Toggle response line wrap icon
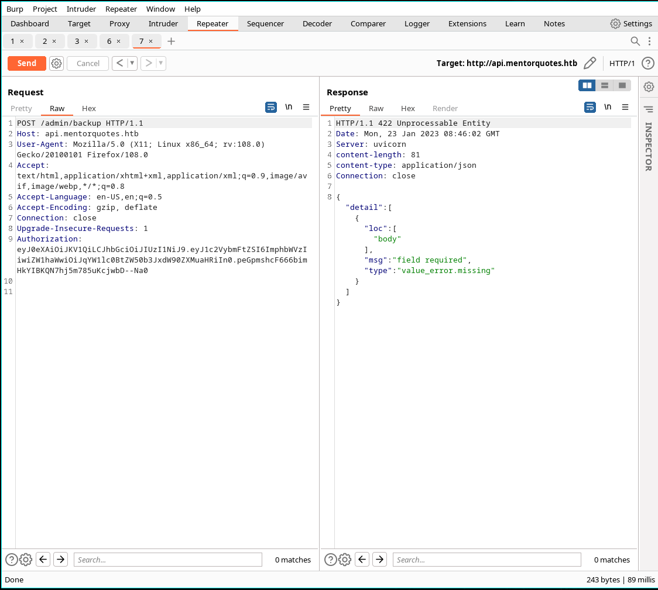Viewport: 658px width, 590px height. [x=590, y=107]
